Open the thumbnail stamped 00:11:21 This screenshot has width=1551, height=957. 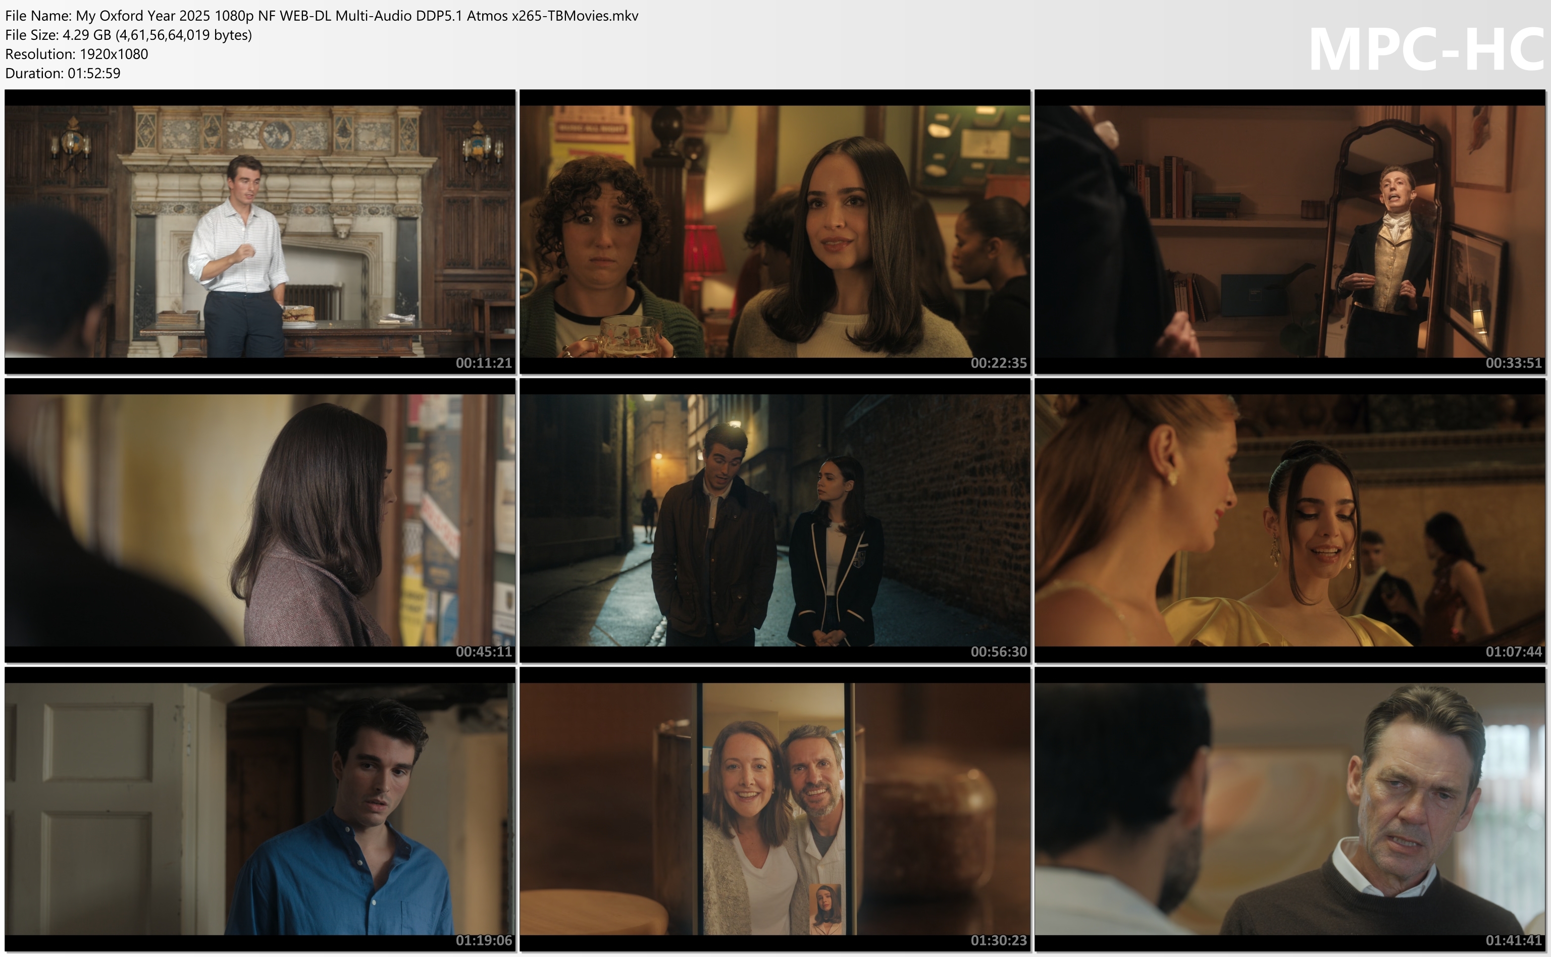(x=260, y=231)
